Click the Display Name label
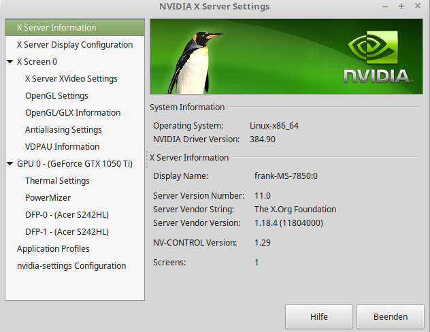Viewport: 430px width, 332px height. coord(181,176)
